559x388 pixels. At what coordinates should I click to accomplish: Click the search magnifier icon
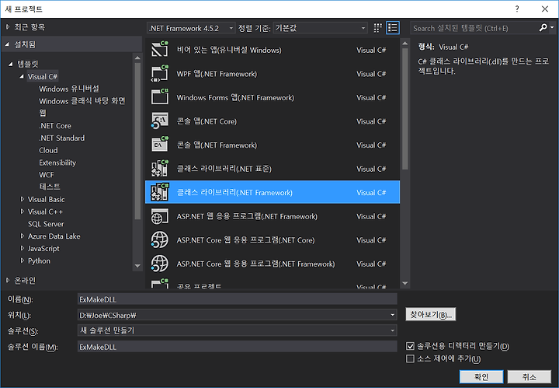click(543, 27)
